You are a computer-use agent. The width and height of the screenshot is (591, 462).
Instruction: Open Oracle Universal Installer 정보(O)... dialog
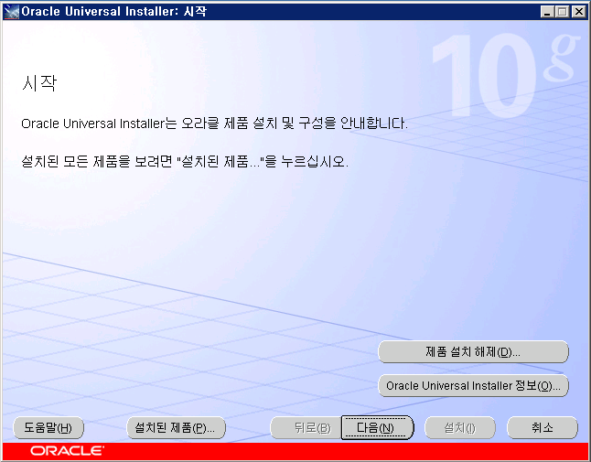click(473, 385)
